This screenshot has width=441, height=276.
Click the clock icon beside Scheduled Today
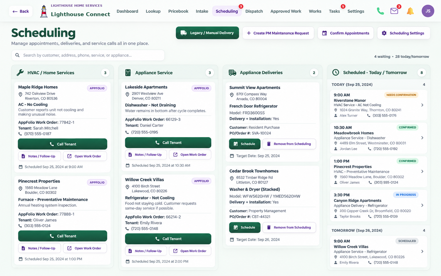point(336,72)
